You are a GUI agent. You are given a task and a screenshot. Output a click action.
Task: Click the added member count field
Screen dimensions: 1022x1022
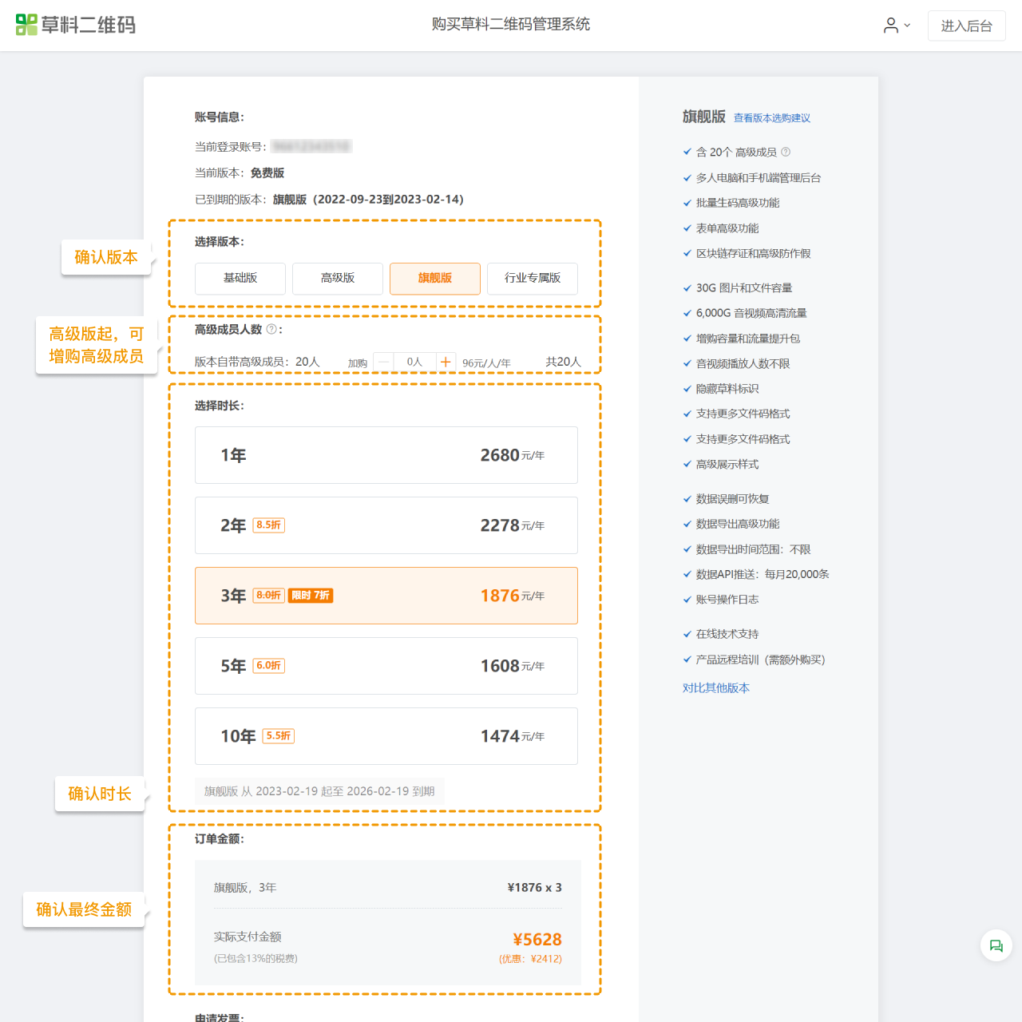(x=414, y=362)
